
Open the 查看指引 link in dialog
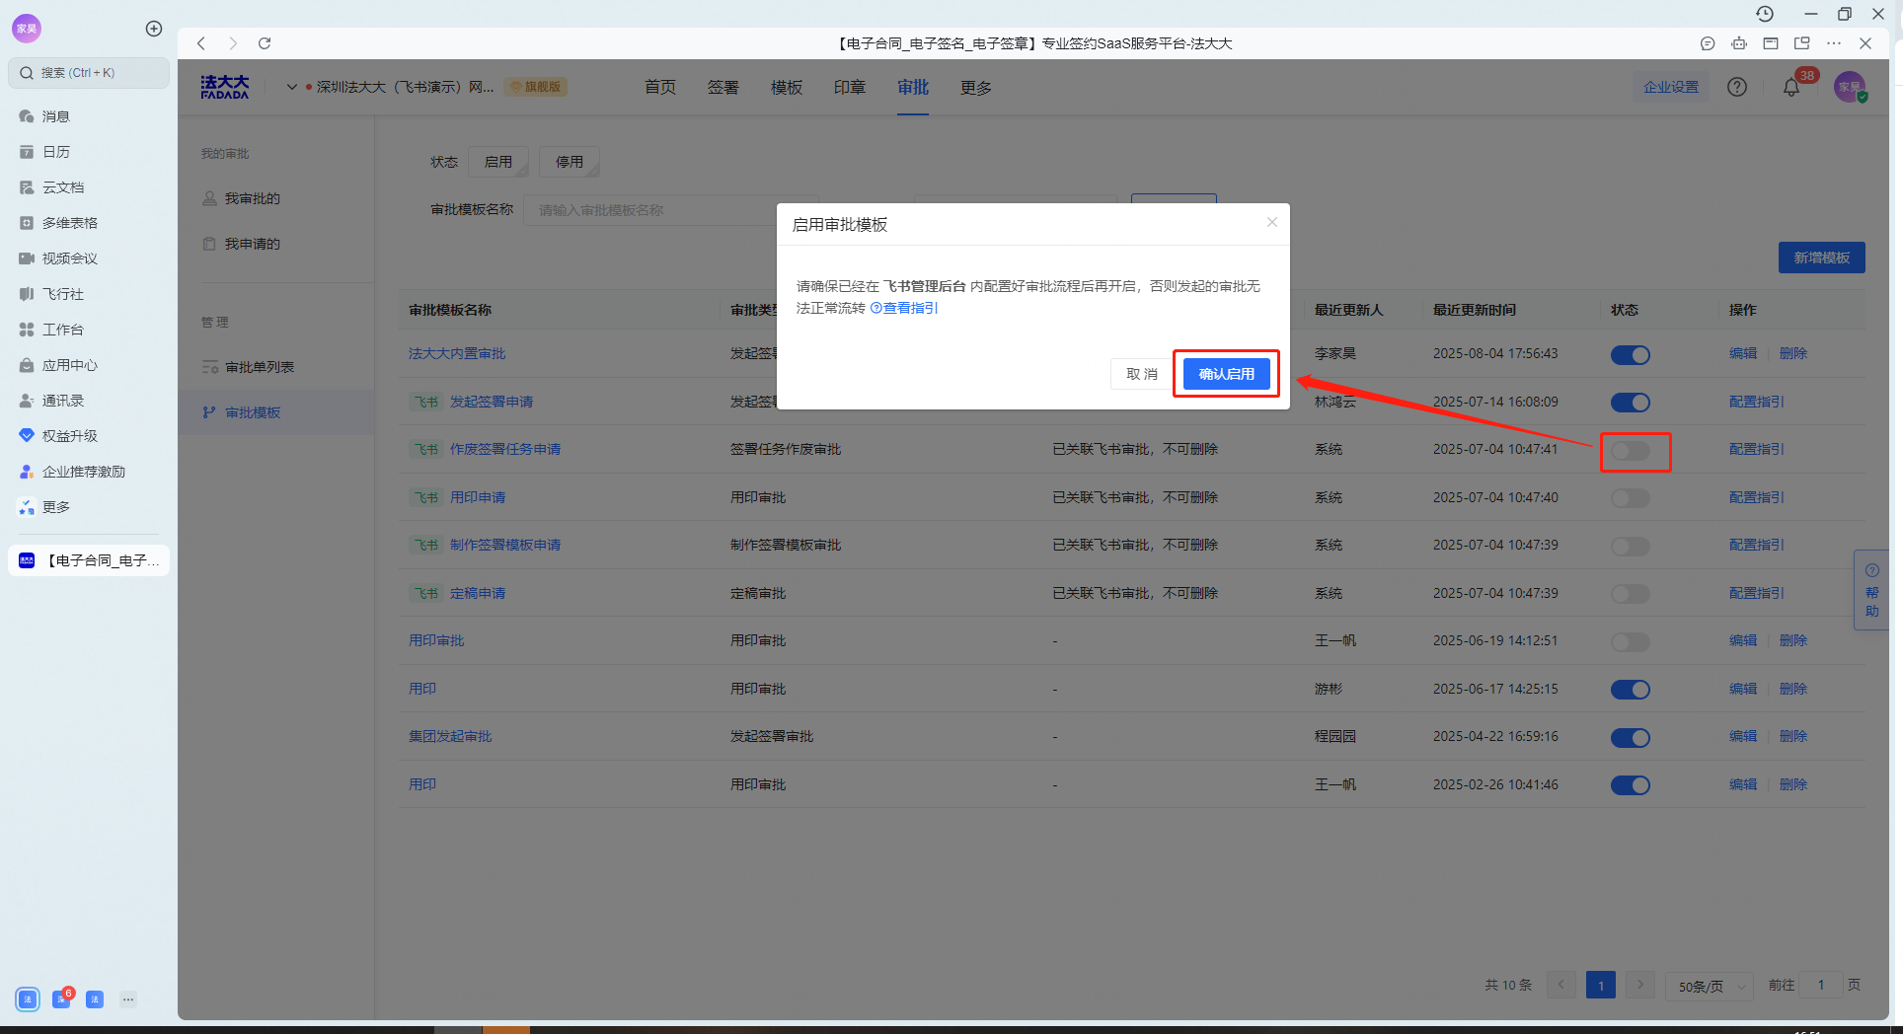(x=904, y=308)
